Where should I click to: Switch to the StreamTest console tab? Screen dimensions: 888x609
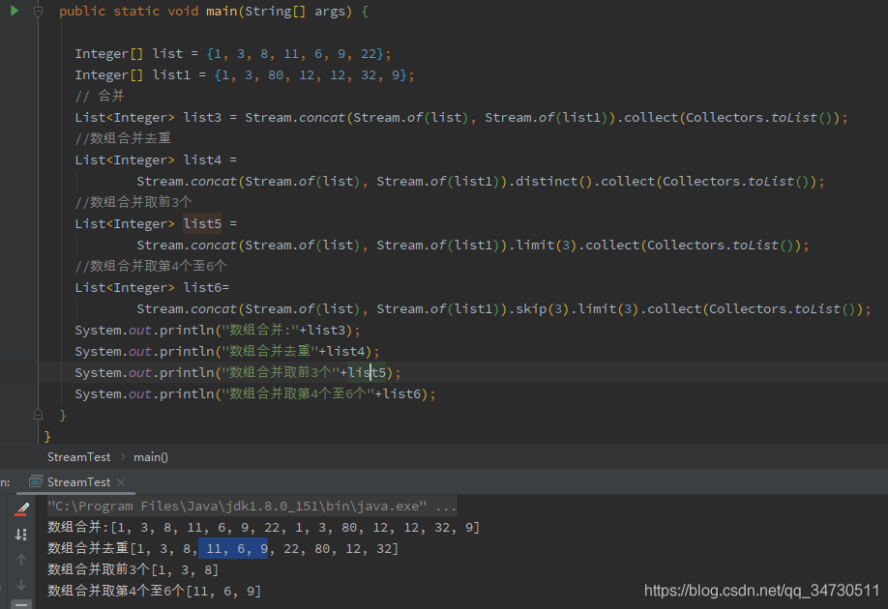[x=80, y=481]
